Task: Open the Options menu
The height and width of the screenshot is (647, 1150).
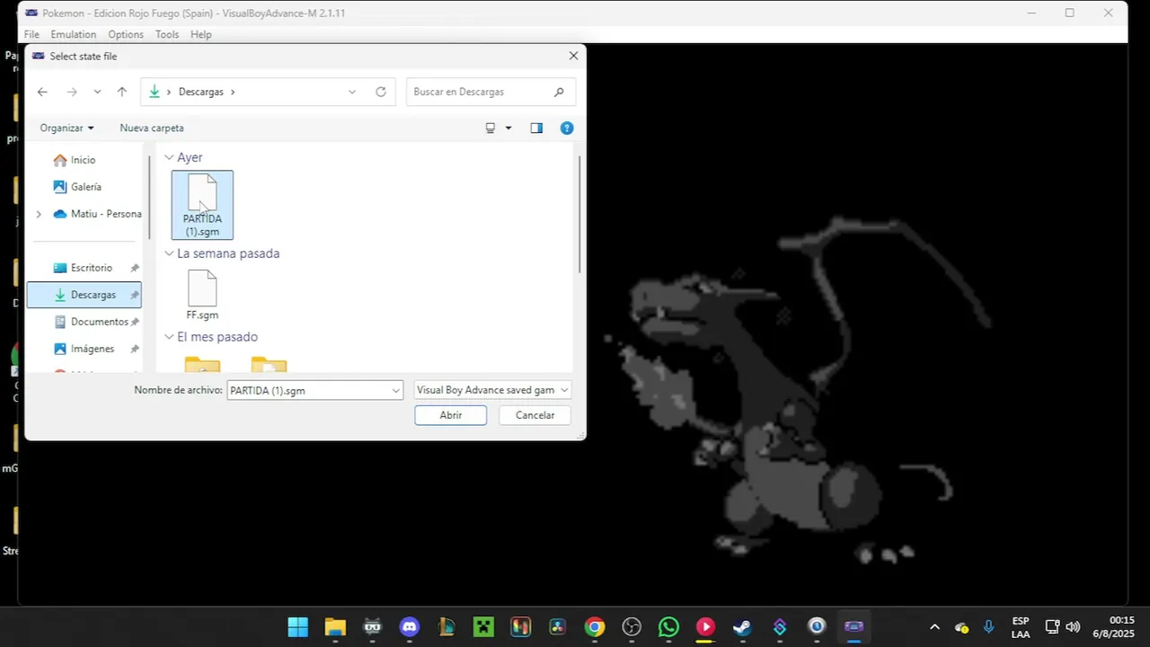Action: [x=126, y=34]
